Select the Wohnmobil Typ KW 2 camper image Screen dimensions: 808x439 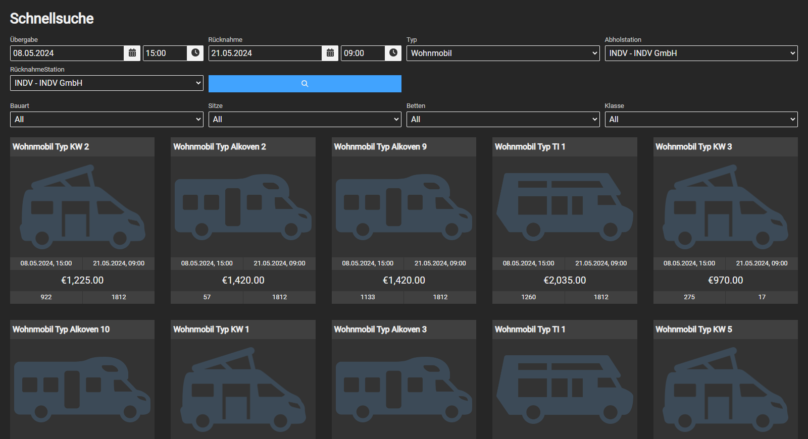(x=82, y=207)
